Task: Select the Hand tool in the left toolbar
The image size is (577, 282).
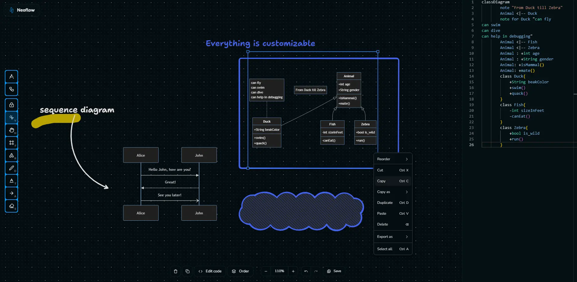Action: coord(11,130)
